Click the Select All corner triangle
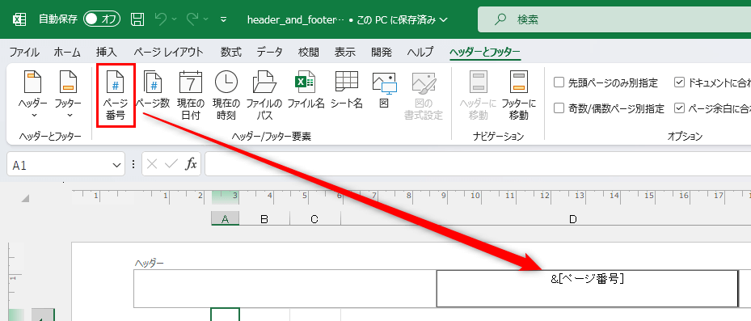The height and width of the screenshot is (321, 751). pyautogui.click(x=25, y=197)
